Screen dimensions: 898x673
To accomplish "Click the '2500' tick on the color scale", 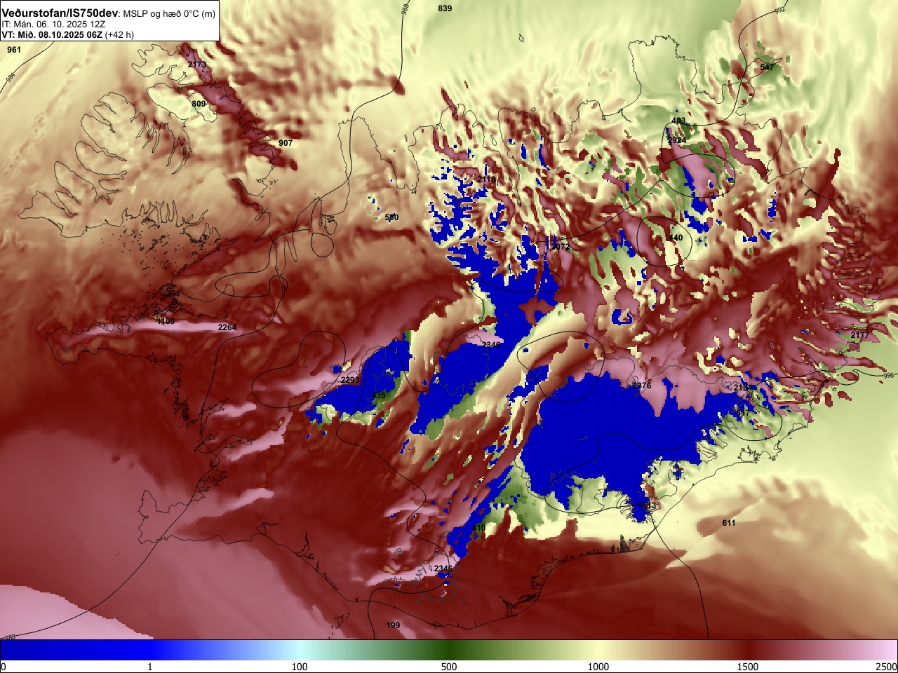I will [x=887, y=667].
